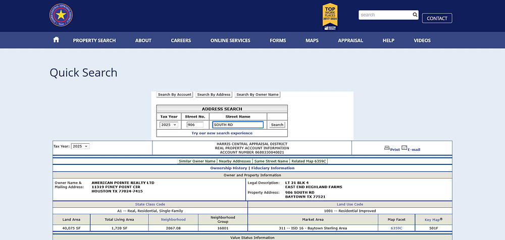505x240 pixels.
Task: Open the 6359C map facet link
Action: pyautogui.click(x=396, y=228)
